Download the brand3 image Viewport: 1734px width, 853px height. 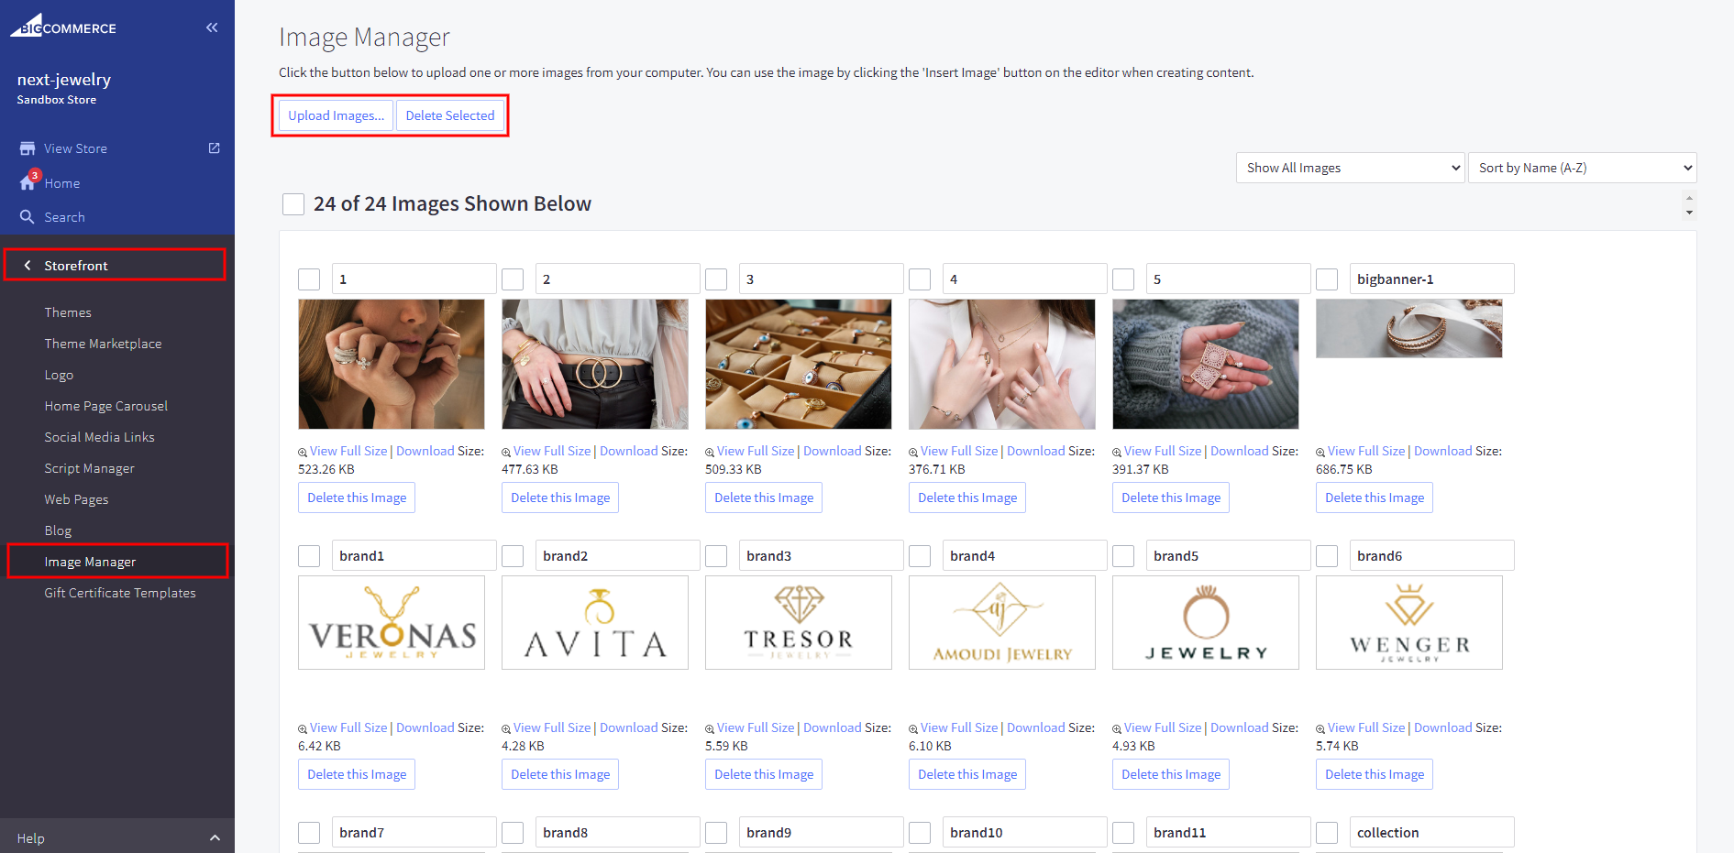832,727
